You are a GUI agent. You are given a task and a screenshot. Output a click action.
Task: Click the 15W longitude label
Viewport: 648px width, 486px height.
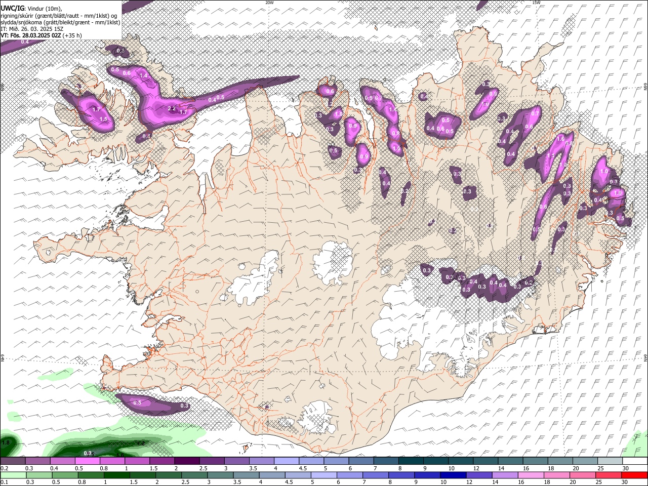[x=536, y=3]
